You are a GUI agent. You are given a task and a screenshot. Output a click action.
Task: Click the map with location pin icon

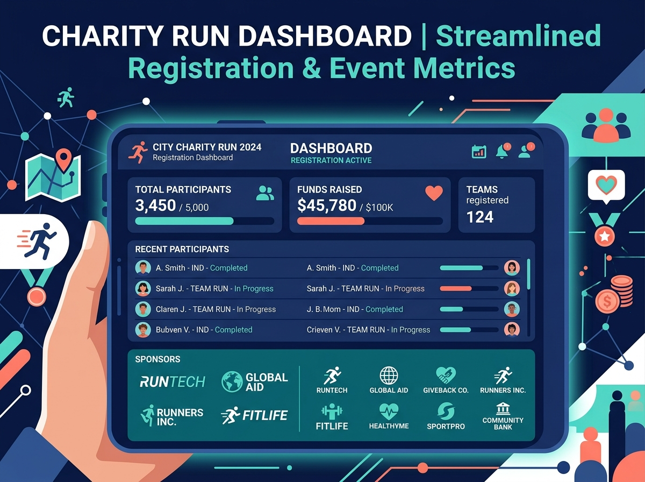click(53, 175)
